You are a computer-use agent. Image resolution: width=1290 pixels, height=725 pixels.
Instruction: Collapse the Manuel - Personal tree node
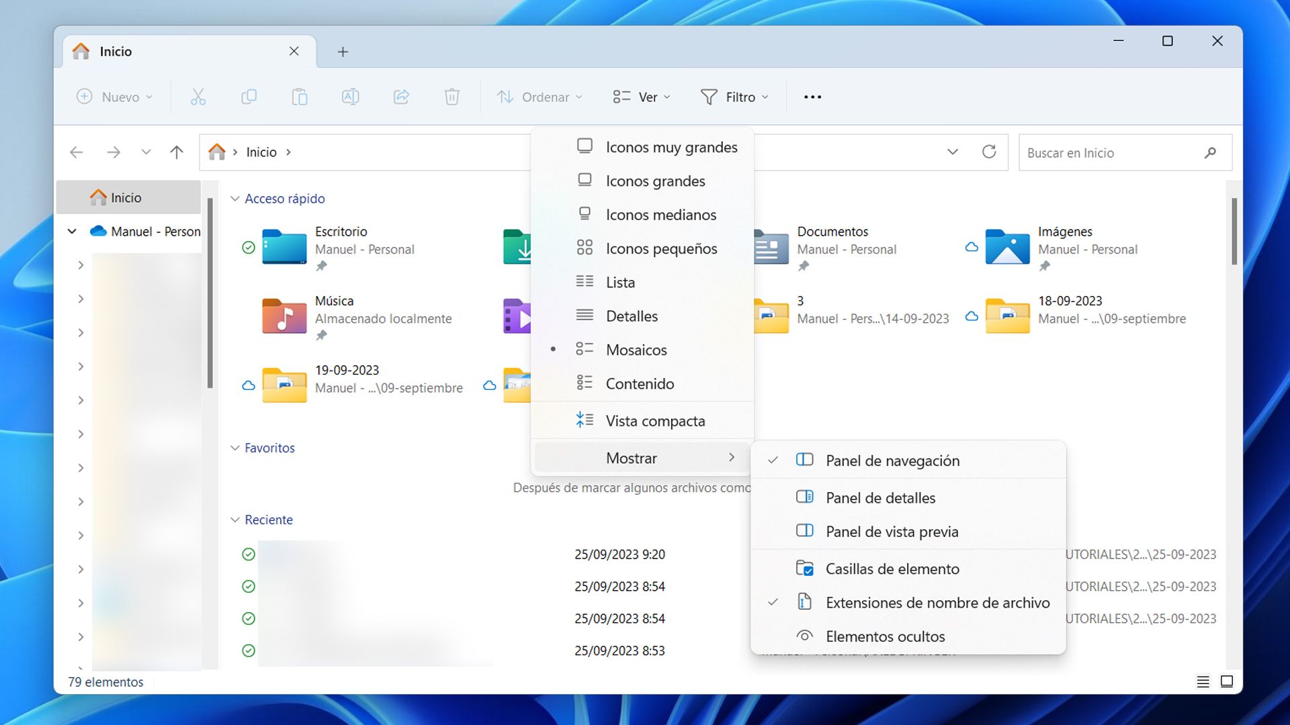[72, 231]
